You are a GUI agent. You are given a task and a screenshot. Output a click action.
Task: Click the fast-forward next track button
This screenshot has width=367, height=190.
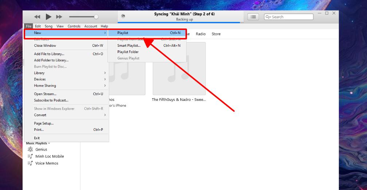(x=59, y=17)
